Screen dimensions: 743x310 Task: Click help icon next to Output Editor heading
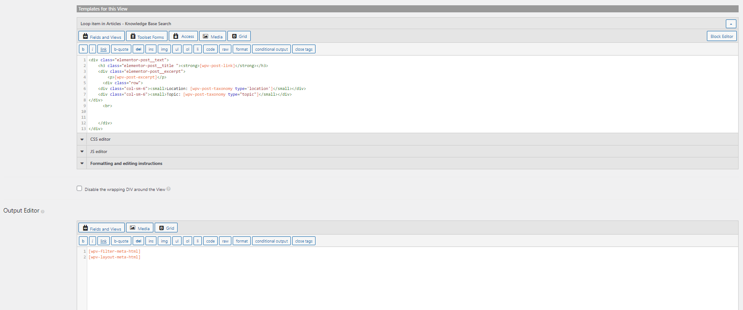coord(43,212)
